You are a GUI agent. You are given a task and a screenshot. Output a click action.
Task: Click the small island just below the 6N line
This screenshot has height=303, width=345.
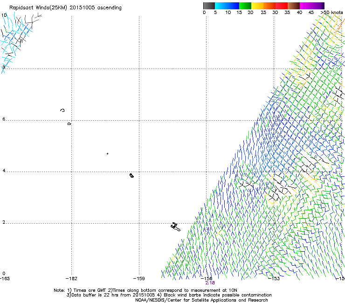tap(69, 124)
